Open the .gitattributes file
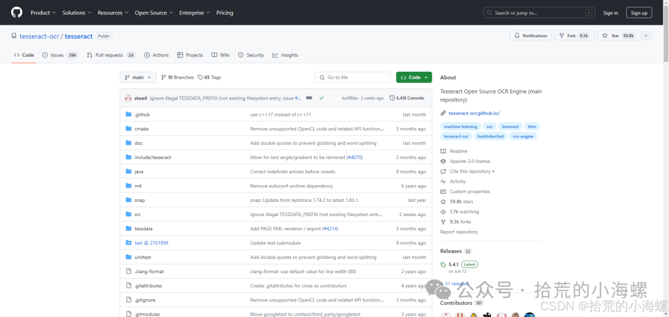 click(148, 285)
